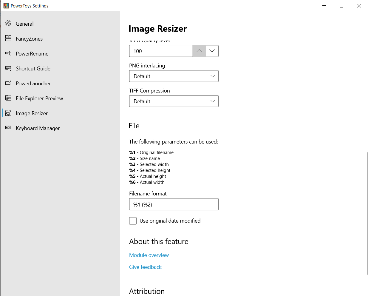Go to PowerRename settings

60,53
